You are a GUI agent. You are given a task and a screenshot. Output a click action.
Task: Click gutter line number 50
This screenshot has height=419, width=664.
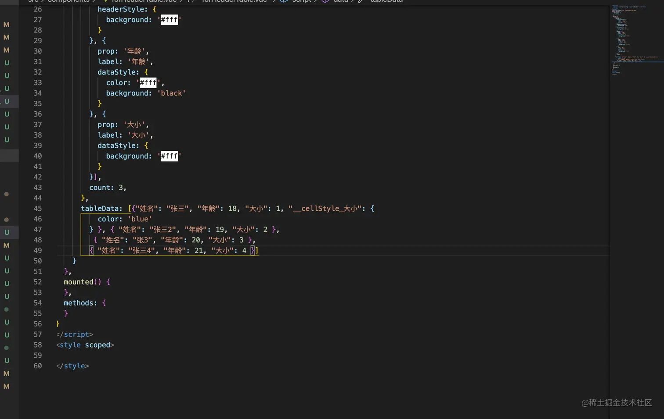[38, 261]
